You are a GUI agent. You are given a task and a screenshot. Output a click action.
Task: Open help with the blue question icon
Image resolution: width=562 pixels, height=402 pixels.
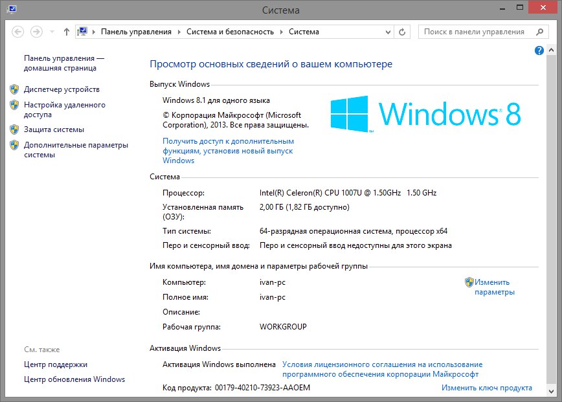(x=539, y=50)
